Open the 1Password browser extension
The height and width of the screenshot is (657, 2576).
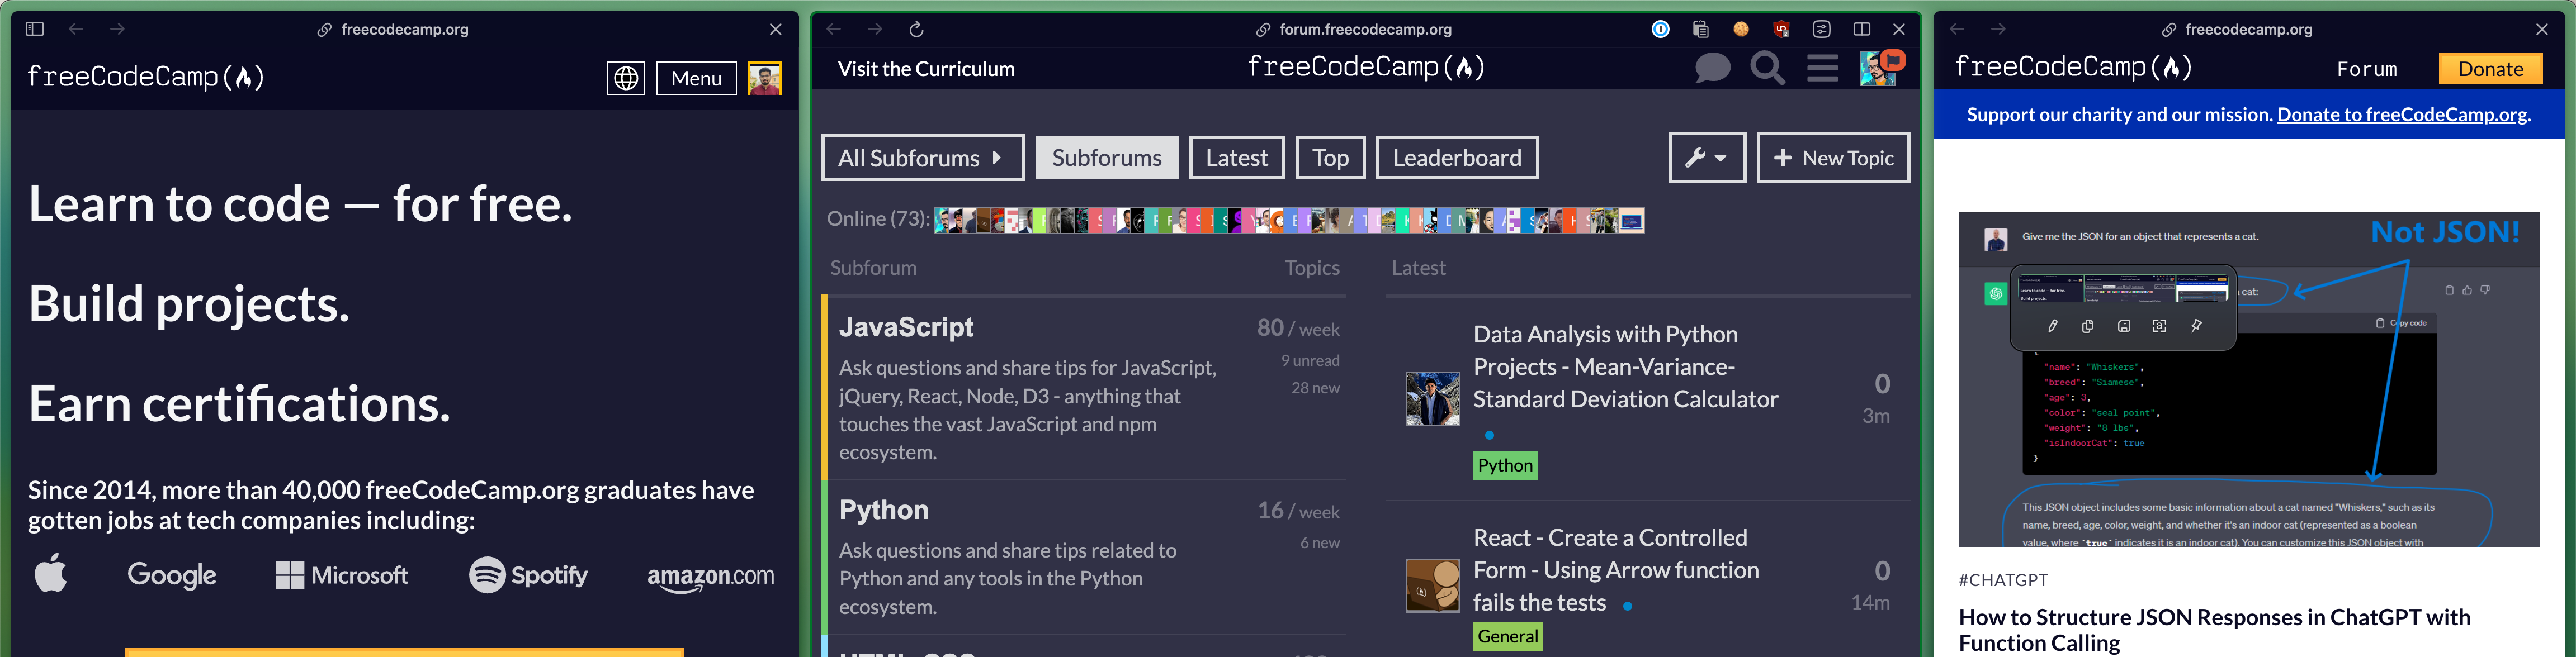1661,29
